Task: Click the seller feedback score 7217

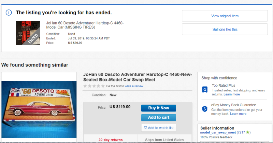Action: [x=241, y=132]
